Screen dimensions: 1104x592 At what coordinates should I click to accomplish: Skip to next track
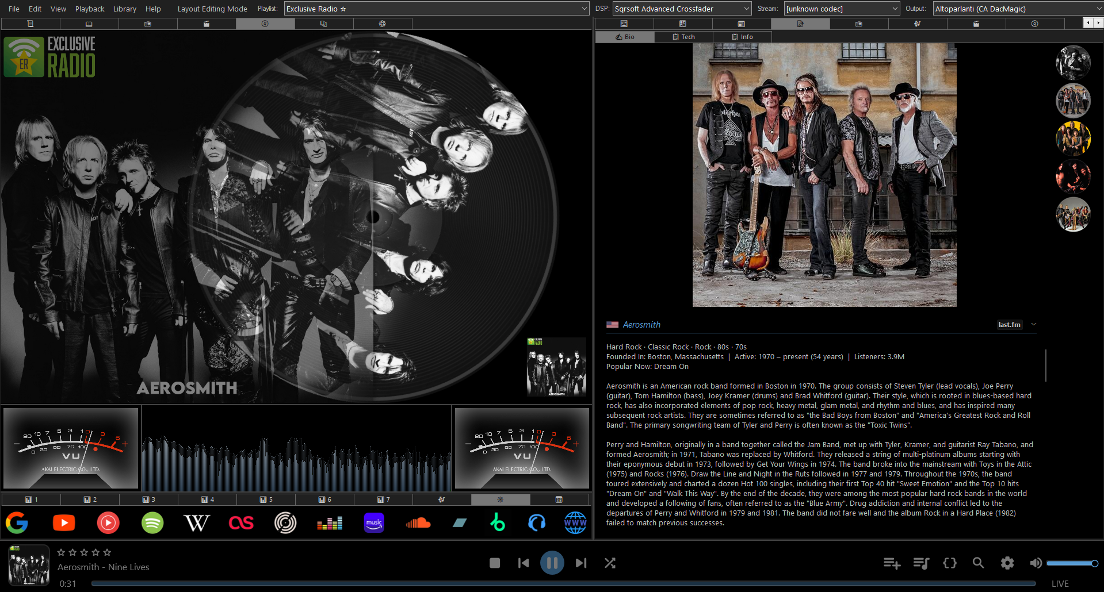point(581,563)
